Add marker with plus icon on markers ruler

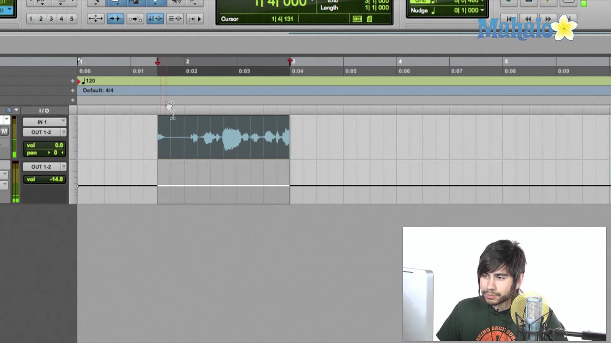click(73, 100)
